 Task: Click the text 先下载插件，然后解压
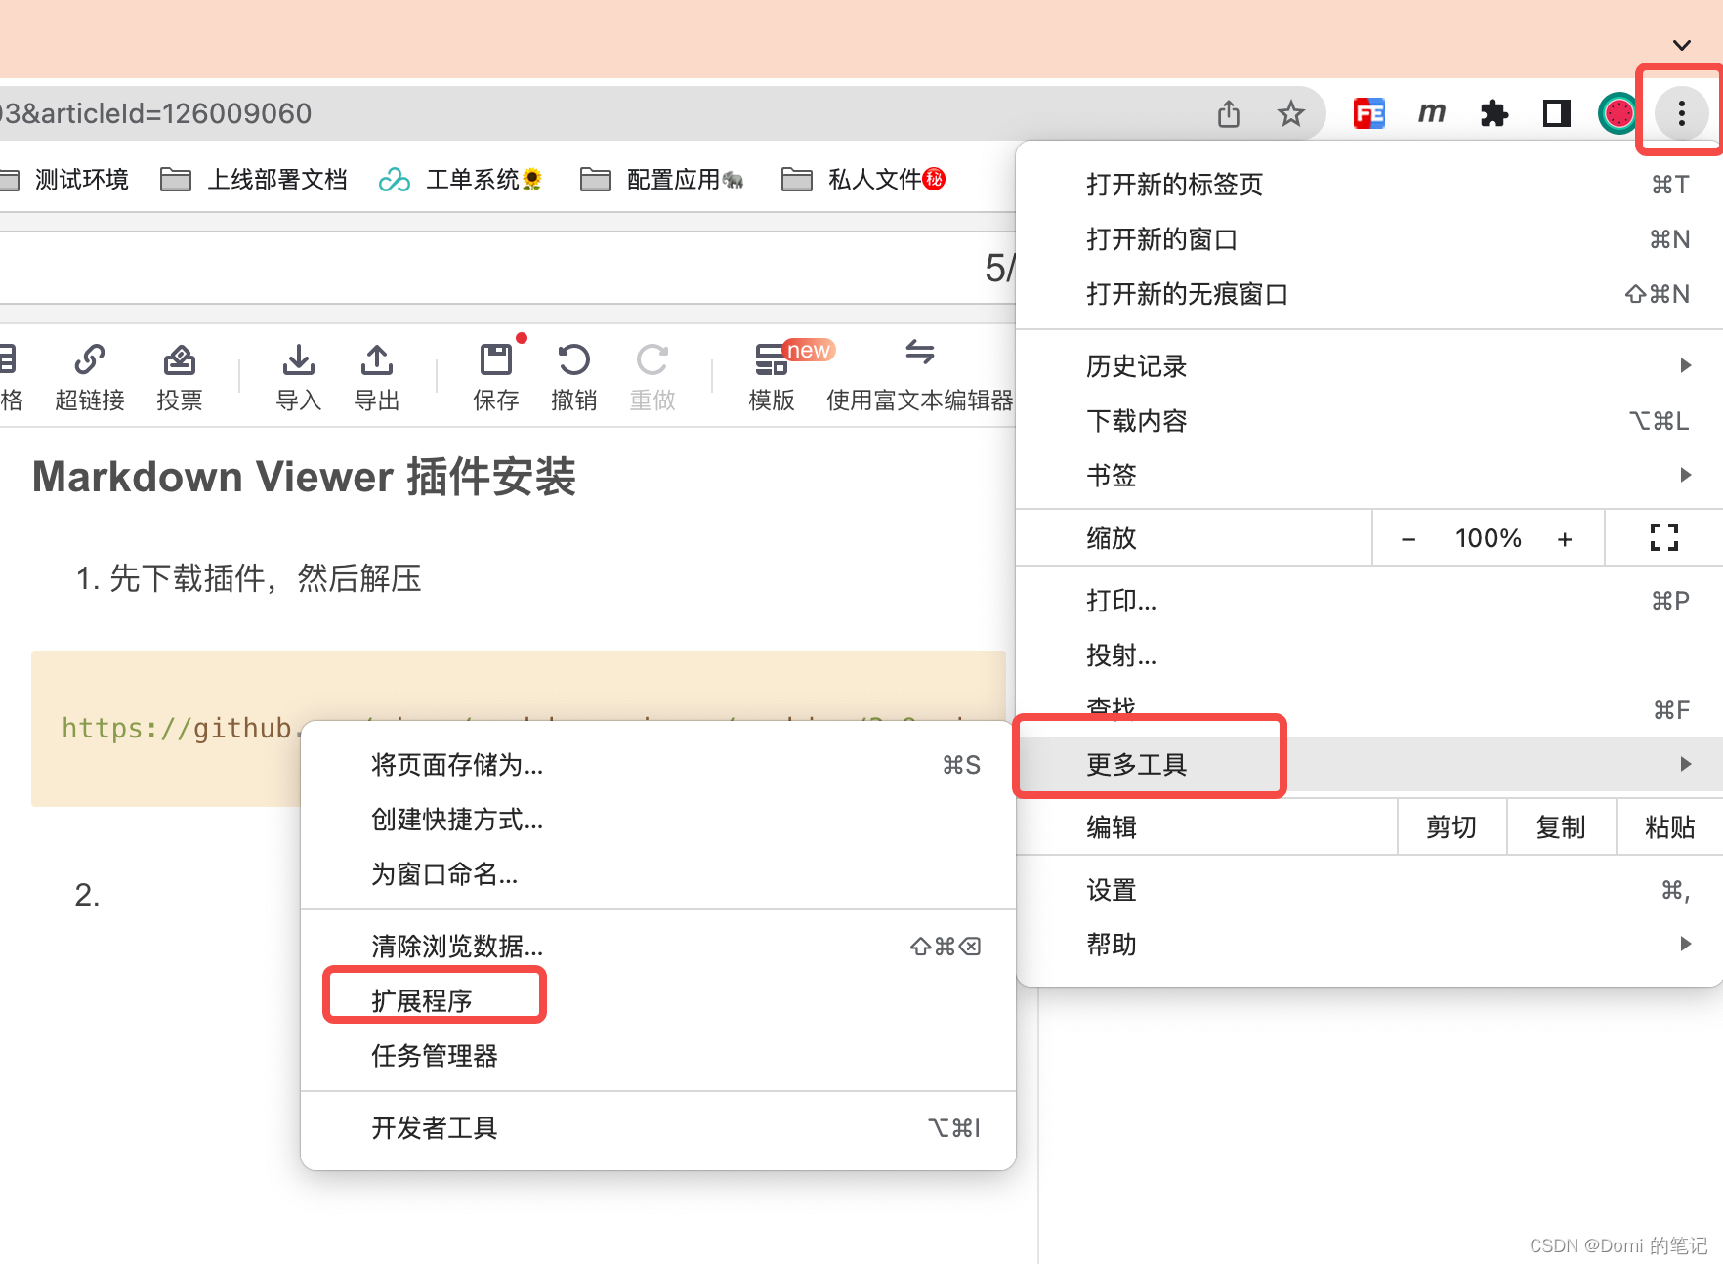(265, 578)
